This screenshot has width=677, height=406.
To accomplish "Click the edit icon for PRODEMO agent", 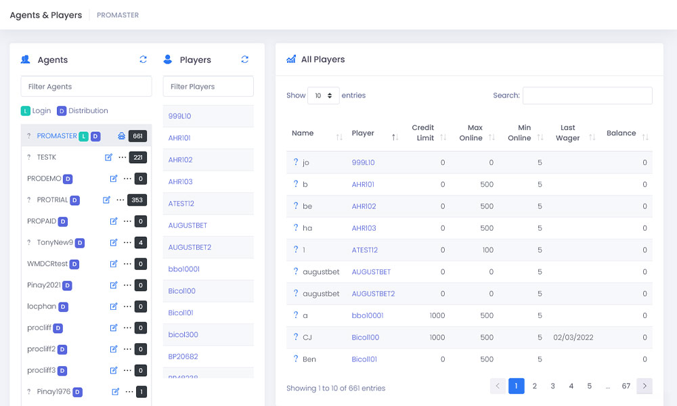I will pos(114,179).
